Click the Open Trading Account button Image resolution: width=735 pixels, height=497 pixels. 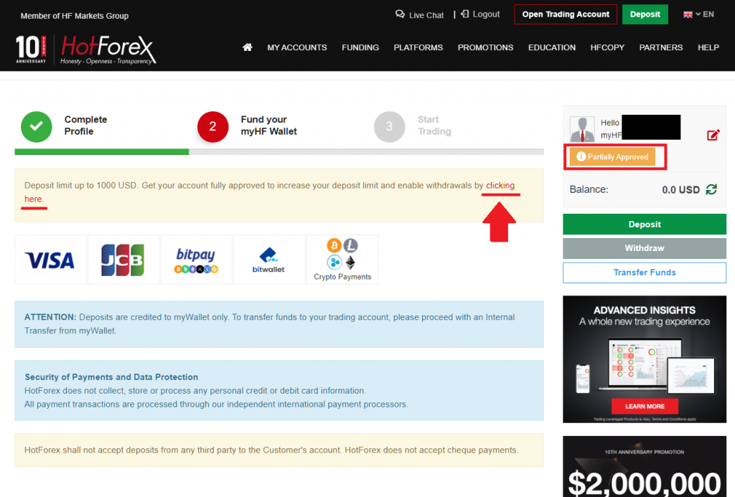(566, 14)
